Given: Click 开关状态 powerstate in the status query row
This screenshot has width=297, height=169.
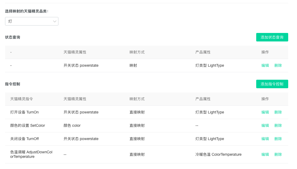Looking at the screenshot, I should (81, 66).
